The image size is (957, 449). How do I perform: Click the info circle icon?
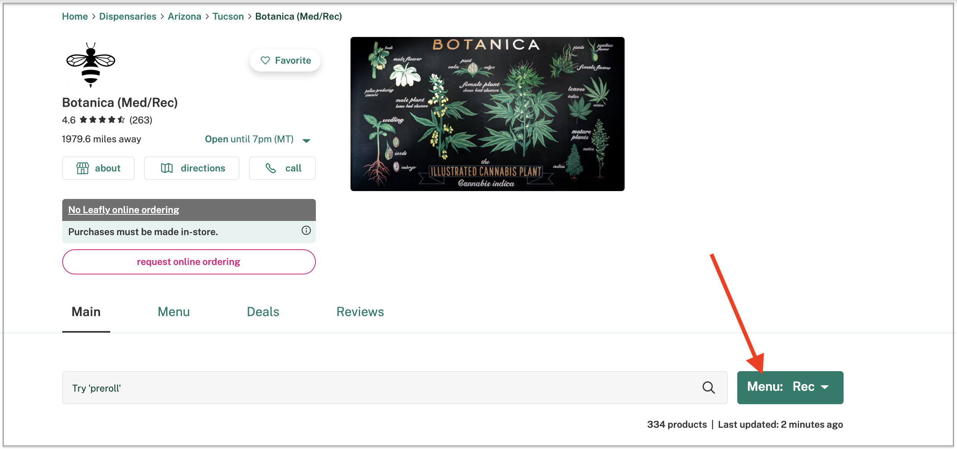point(306,231)
